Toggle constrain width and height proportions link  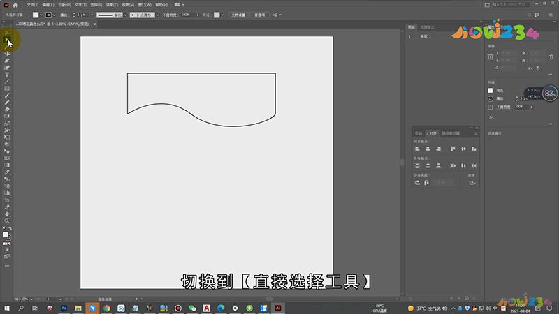pos(551,57)
